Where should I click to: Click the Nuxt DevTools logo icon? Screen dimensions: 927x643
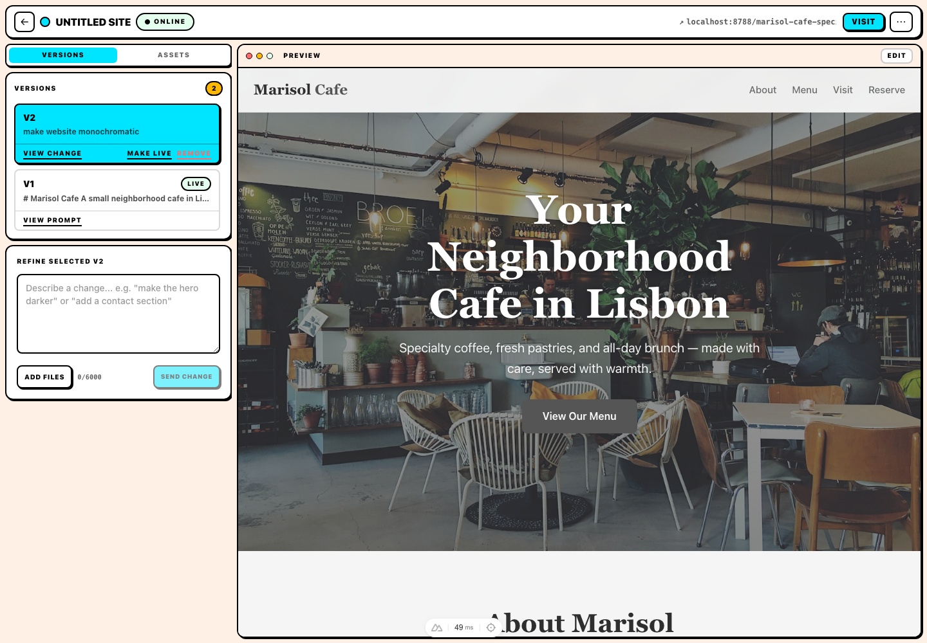437,628
